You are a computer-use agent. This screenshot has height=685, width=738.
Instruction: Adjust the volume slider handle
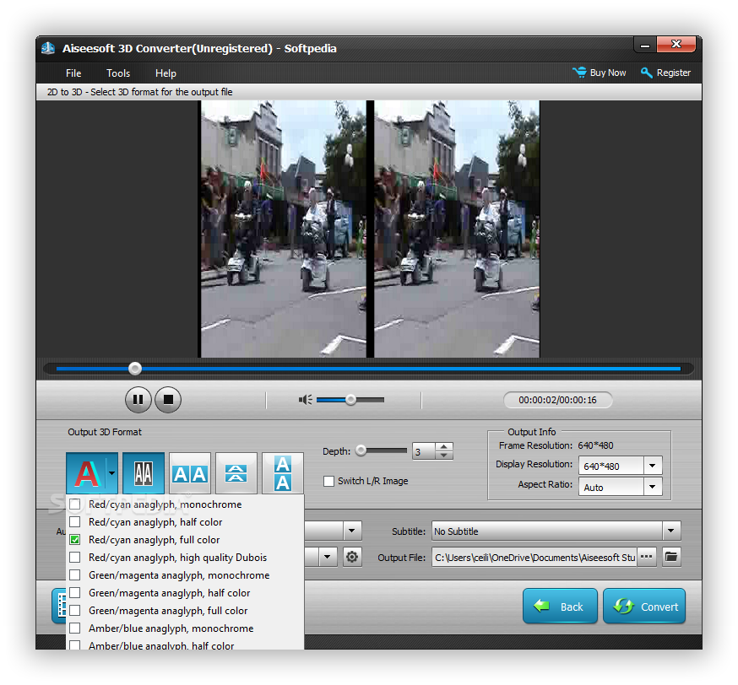pyautogui.click(x=350, y=400)
